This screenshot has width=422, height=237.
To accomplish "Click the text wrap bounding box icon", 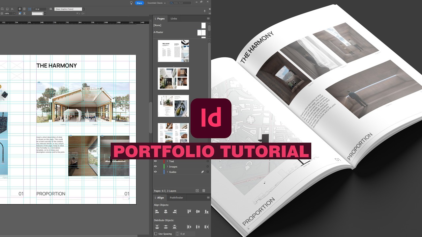I will (24, 9).
